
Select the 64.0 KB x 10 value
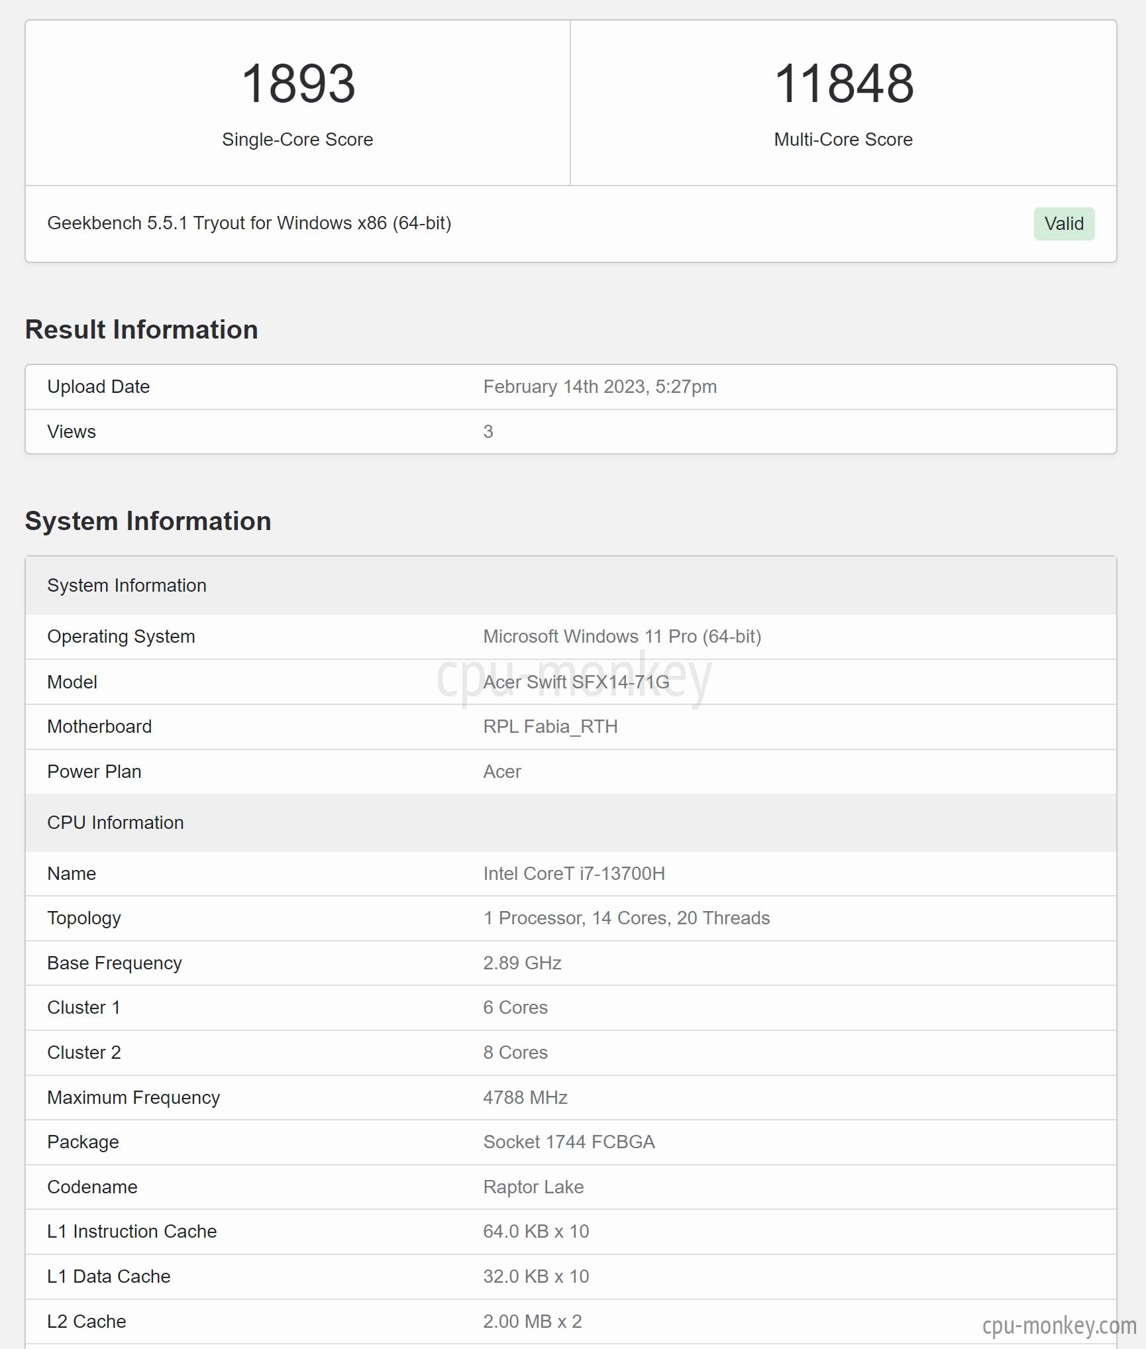(536, 1232)
